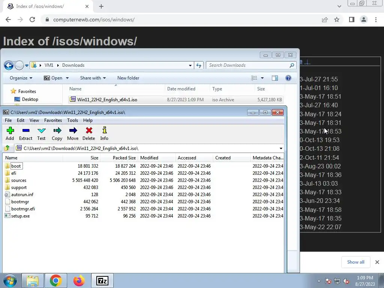Image resolution: width=384 pixels, height=288 pixels.
Task: Open the 7-Zip Edit menu
Action: 21,120
